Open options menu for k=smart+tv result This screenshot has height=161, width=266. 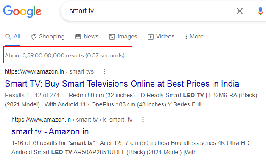143,120
